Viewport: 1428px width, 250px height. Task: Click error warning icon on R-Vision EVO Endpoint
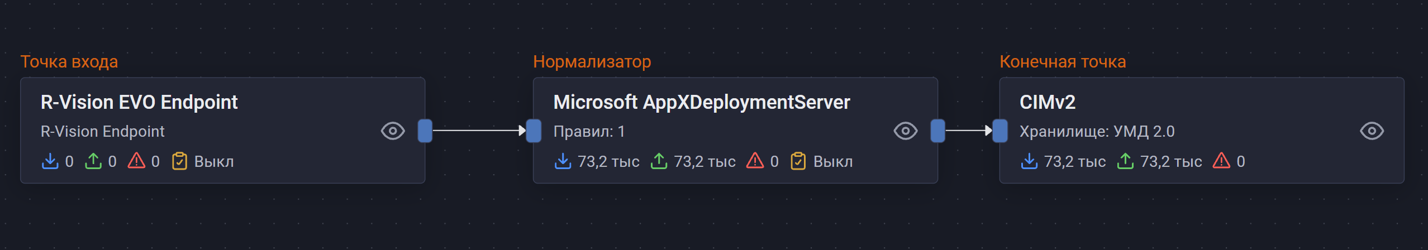pos(136,161)
